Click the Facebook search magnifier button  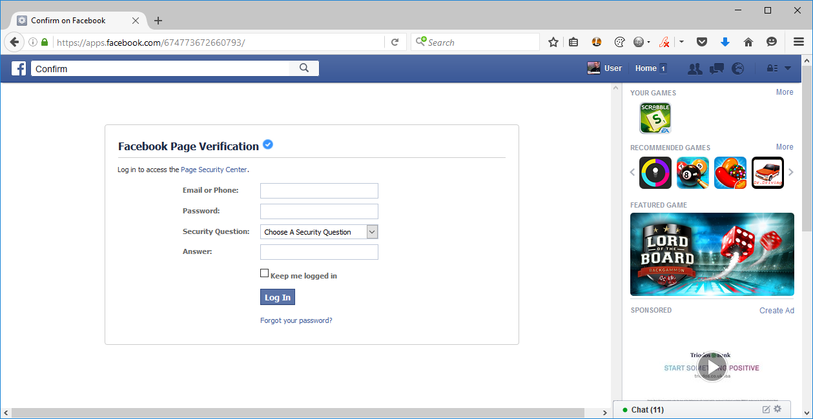coord(304,68)
